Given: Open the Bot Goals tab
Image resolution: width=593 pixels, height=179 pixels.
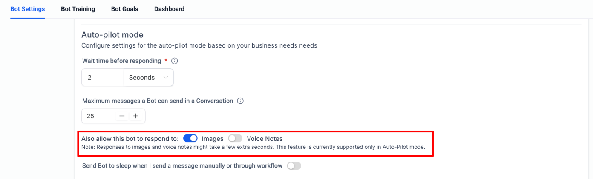Looking at the screenshot, I should point(124,9).
